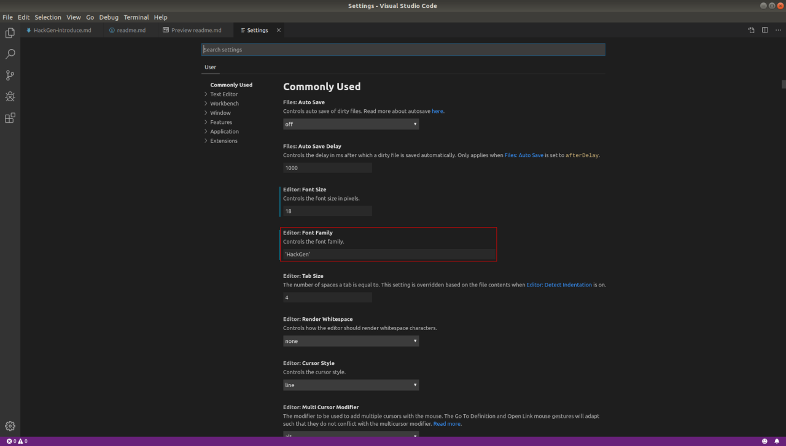786x446 pixels.
Task: Open the Help menu
Action: click(x=160, y=17)
